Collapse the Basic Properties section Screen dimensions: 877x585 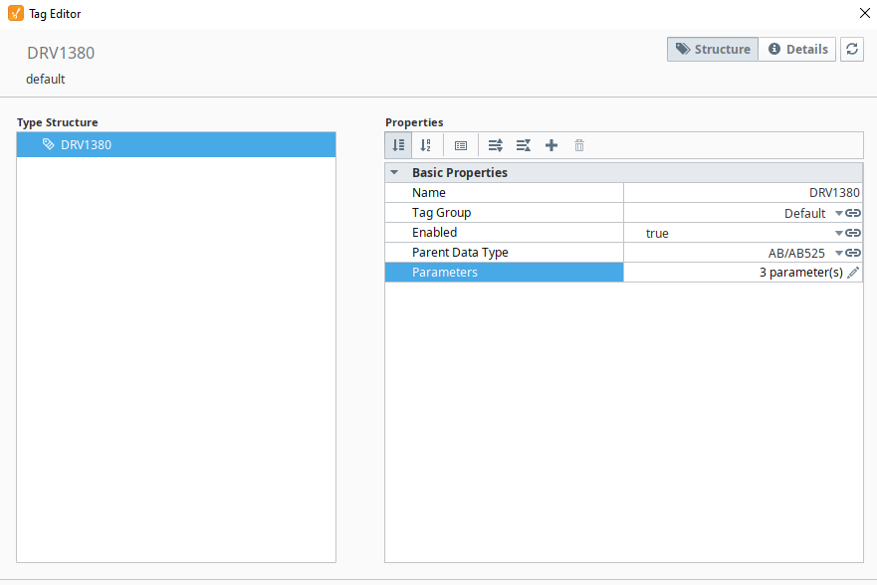tap(394, 173)
